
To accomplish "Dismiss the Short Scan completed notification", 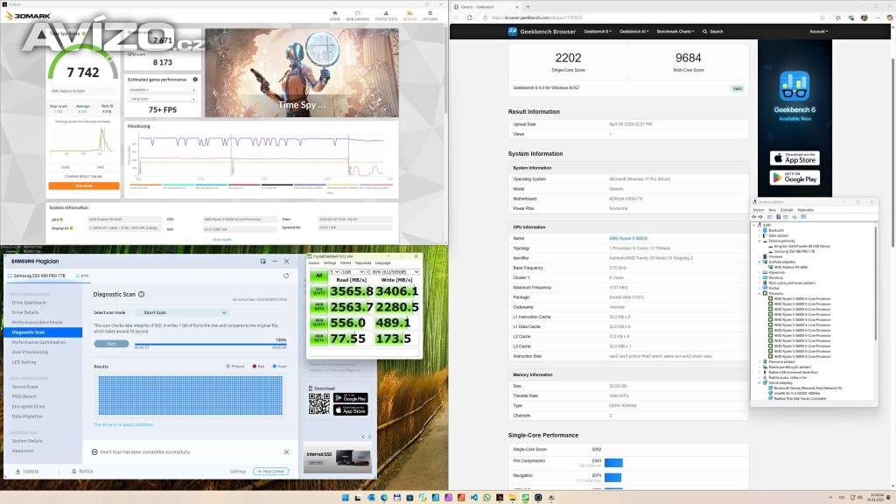I will click(x=286, y=452).
